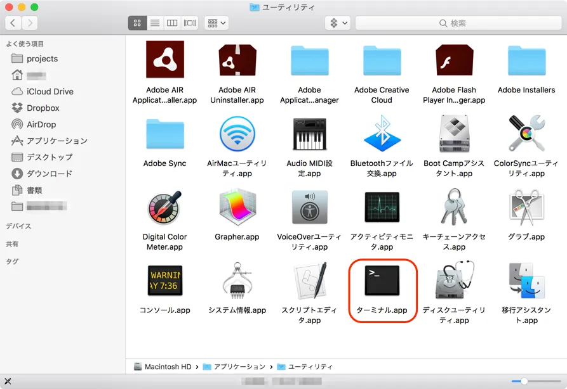This screenshot has width=567, height=389.
Task: Select the Grab (グラブ.app) scissors icon
Action: coord(526,207)
